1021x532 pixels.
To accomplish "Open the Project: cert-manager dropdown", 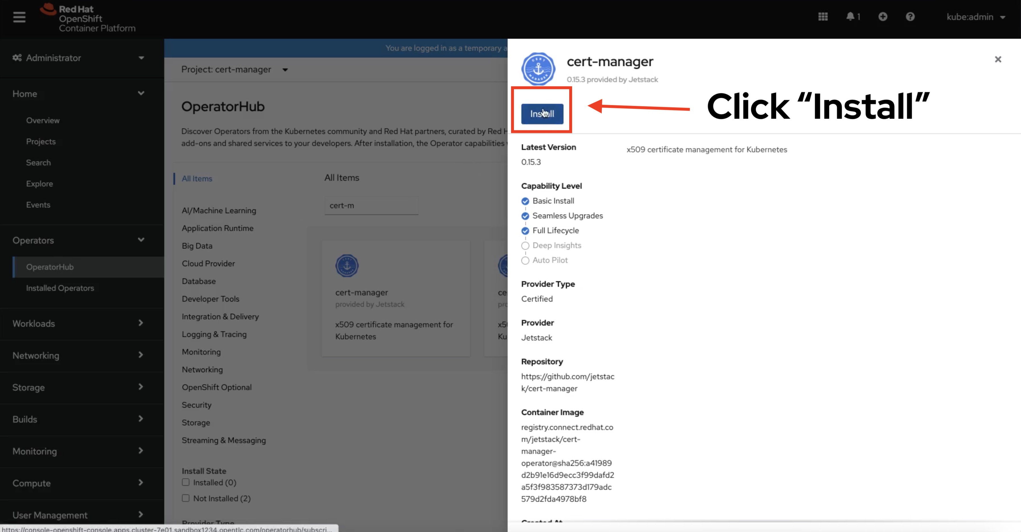I will coord(234,69).
